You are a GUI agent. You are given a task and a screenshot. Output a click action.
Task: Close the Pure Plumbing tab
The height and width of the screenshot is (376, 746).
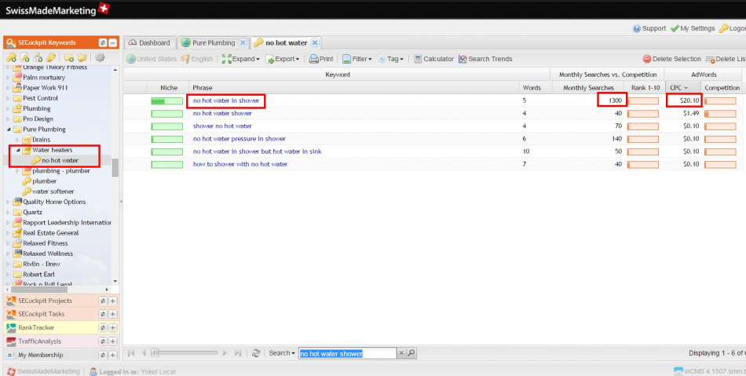tap(243, 42)
